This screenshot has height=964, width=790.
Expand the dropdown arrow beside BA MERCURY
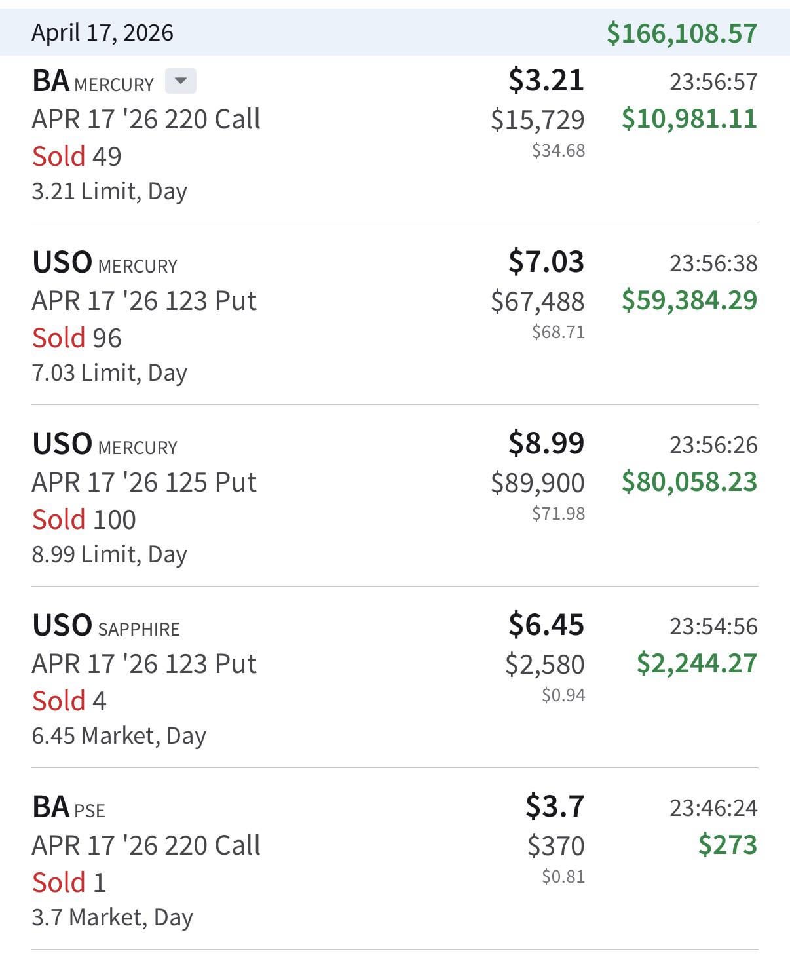[181, 82]
